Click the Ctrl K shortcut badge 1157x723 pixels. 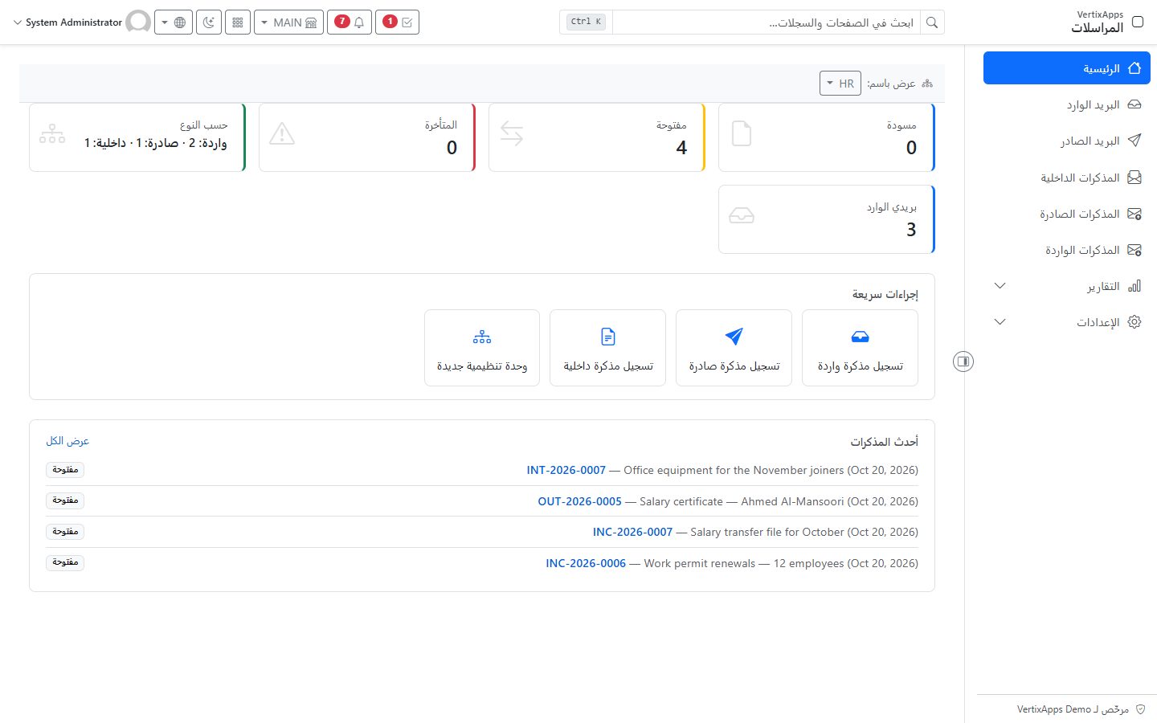(586, 22)
